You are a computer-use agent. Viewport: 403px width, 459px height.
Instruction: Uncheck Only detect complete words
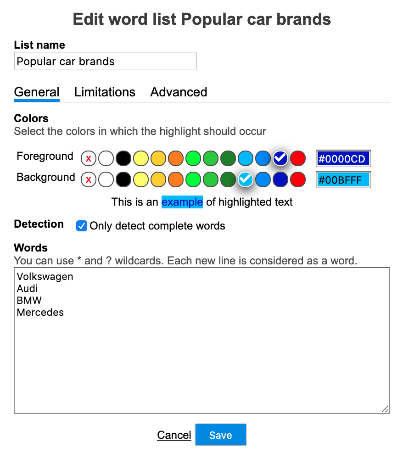click(81, 226)
